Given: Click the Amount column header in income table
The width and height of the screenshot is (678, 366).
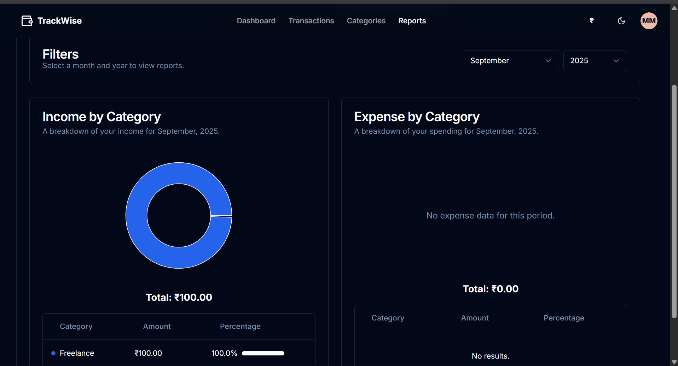Looking at the screenshot, I should 157,326.
